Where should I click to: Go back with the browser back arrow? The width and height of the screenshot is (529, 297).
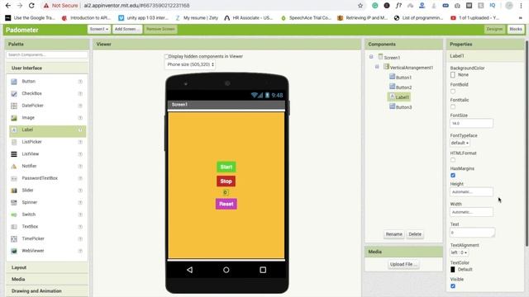pyautogui.click(x=8, y=6)
